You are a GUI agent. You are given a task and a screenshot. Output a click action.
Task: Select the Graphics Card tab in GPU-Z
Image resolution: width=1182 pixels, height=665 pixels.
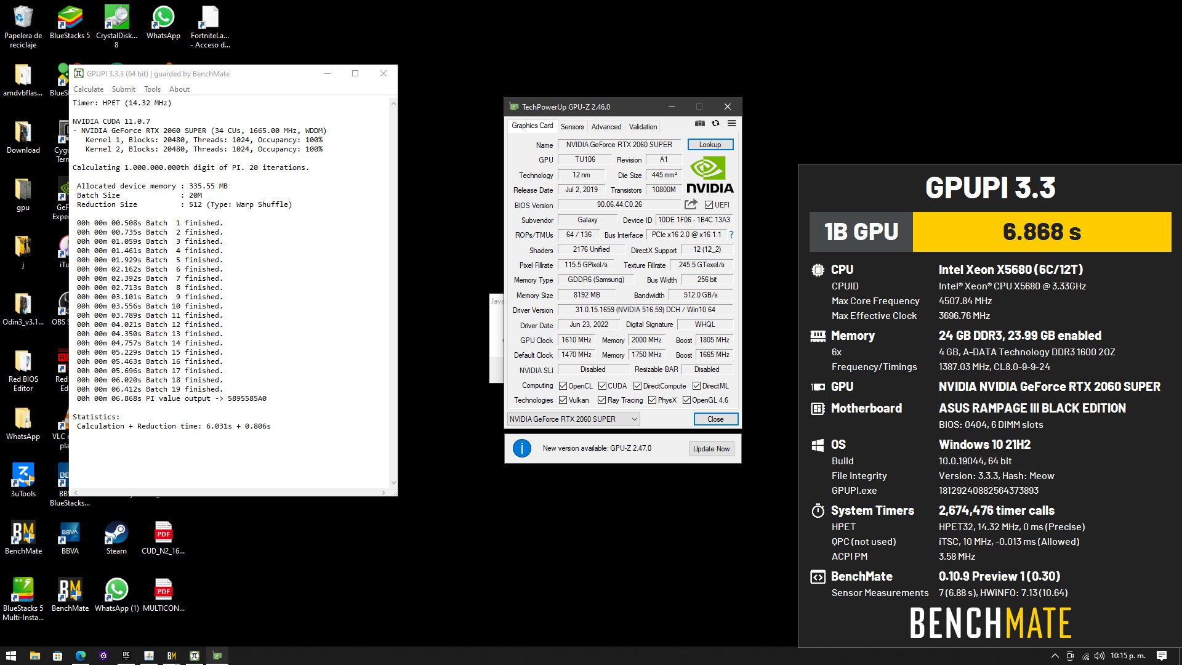coord(532,126)
